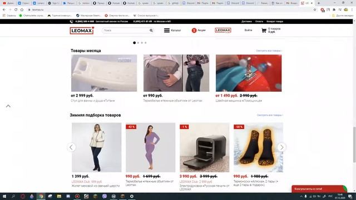This screenshot has width=356, height=200.
Task: Open the shopping cart icon
Action: [x=264, y=31]
